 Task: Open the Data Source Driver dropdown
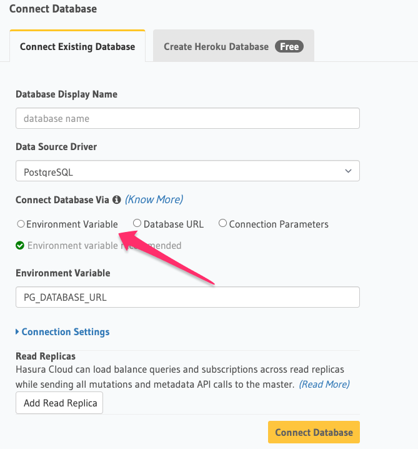point(187,171)
